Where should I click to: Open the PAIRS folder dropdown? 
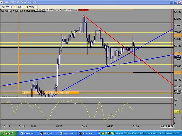[x=31, y=7]
